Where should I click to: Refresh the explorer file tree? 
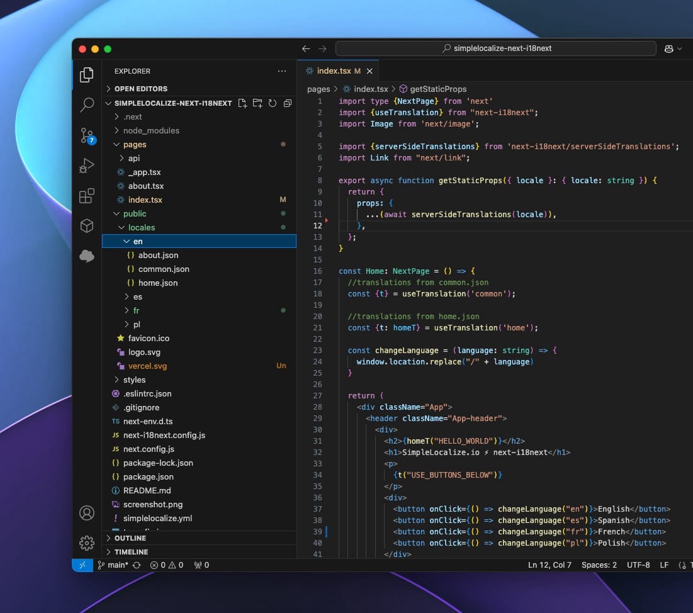coord(273,103)
